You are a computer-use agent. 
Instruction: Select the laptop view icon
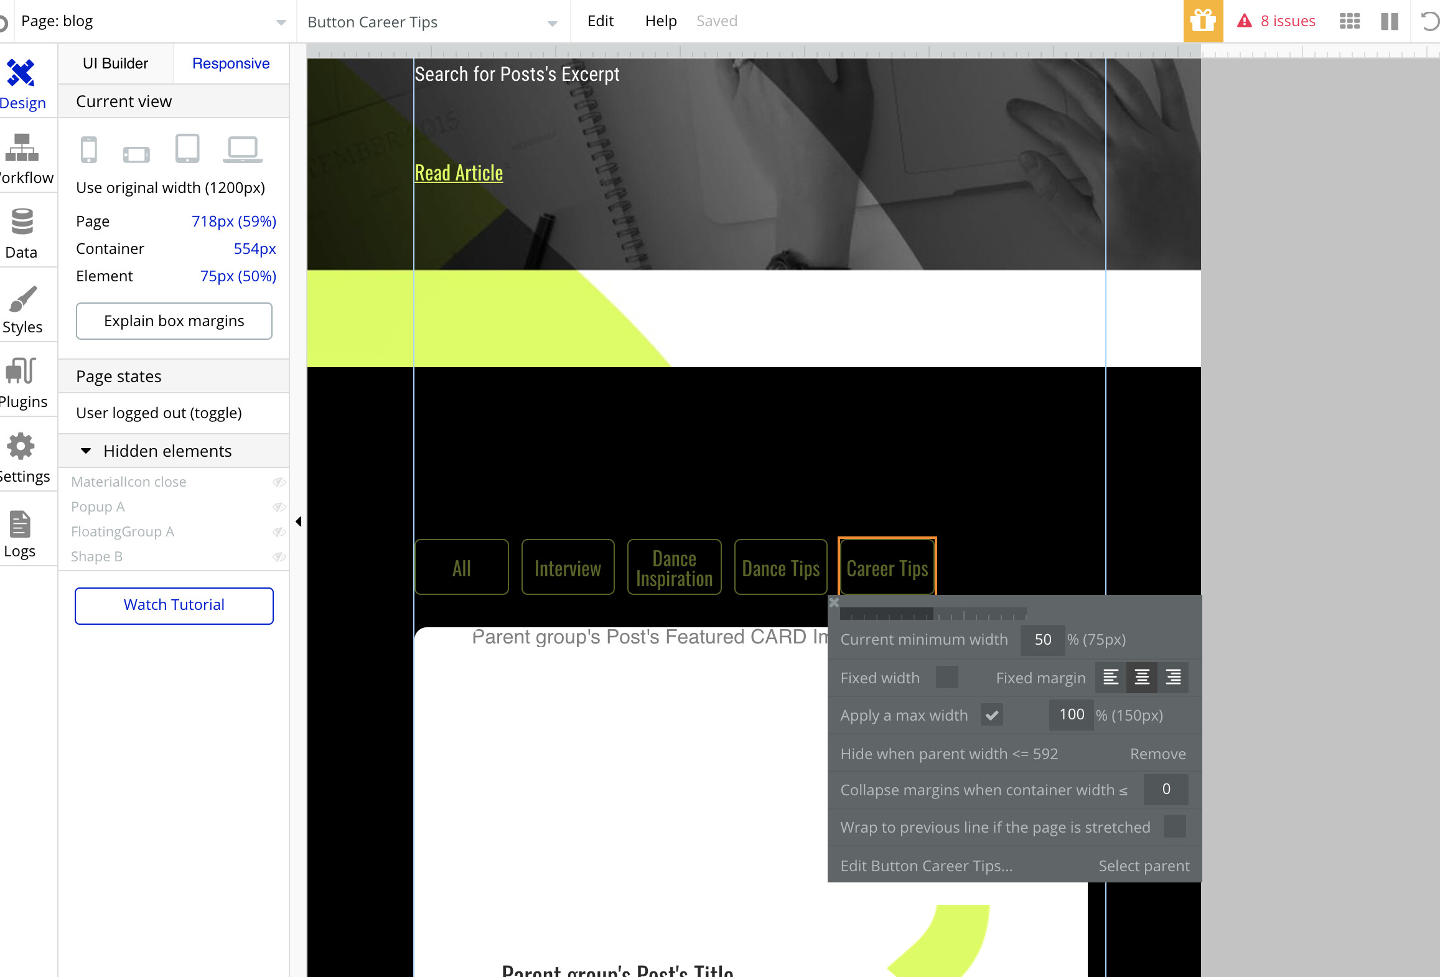(242, 150)
